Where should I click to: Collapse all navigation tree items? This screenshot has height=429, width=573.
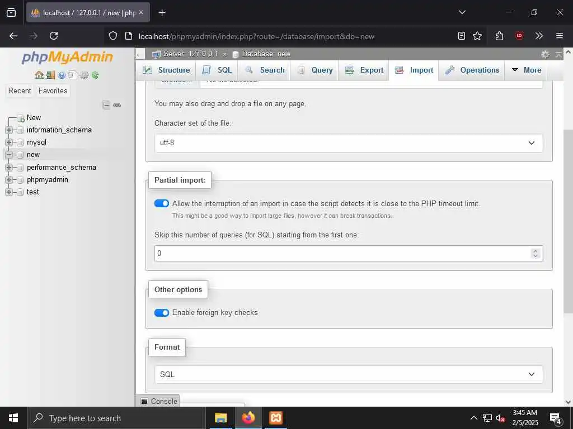[106, 105]
